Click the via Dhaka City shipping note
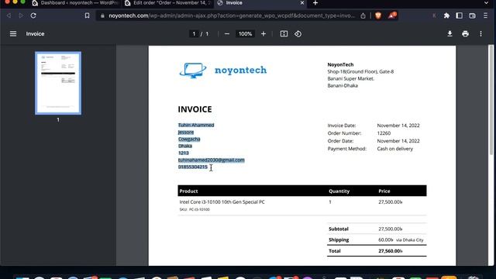 pos(410,240)
